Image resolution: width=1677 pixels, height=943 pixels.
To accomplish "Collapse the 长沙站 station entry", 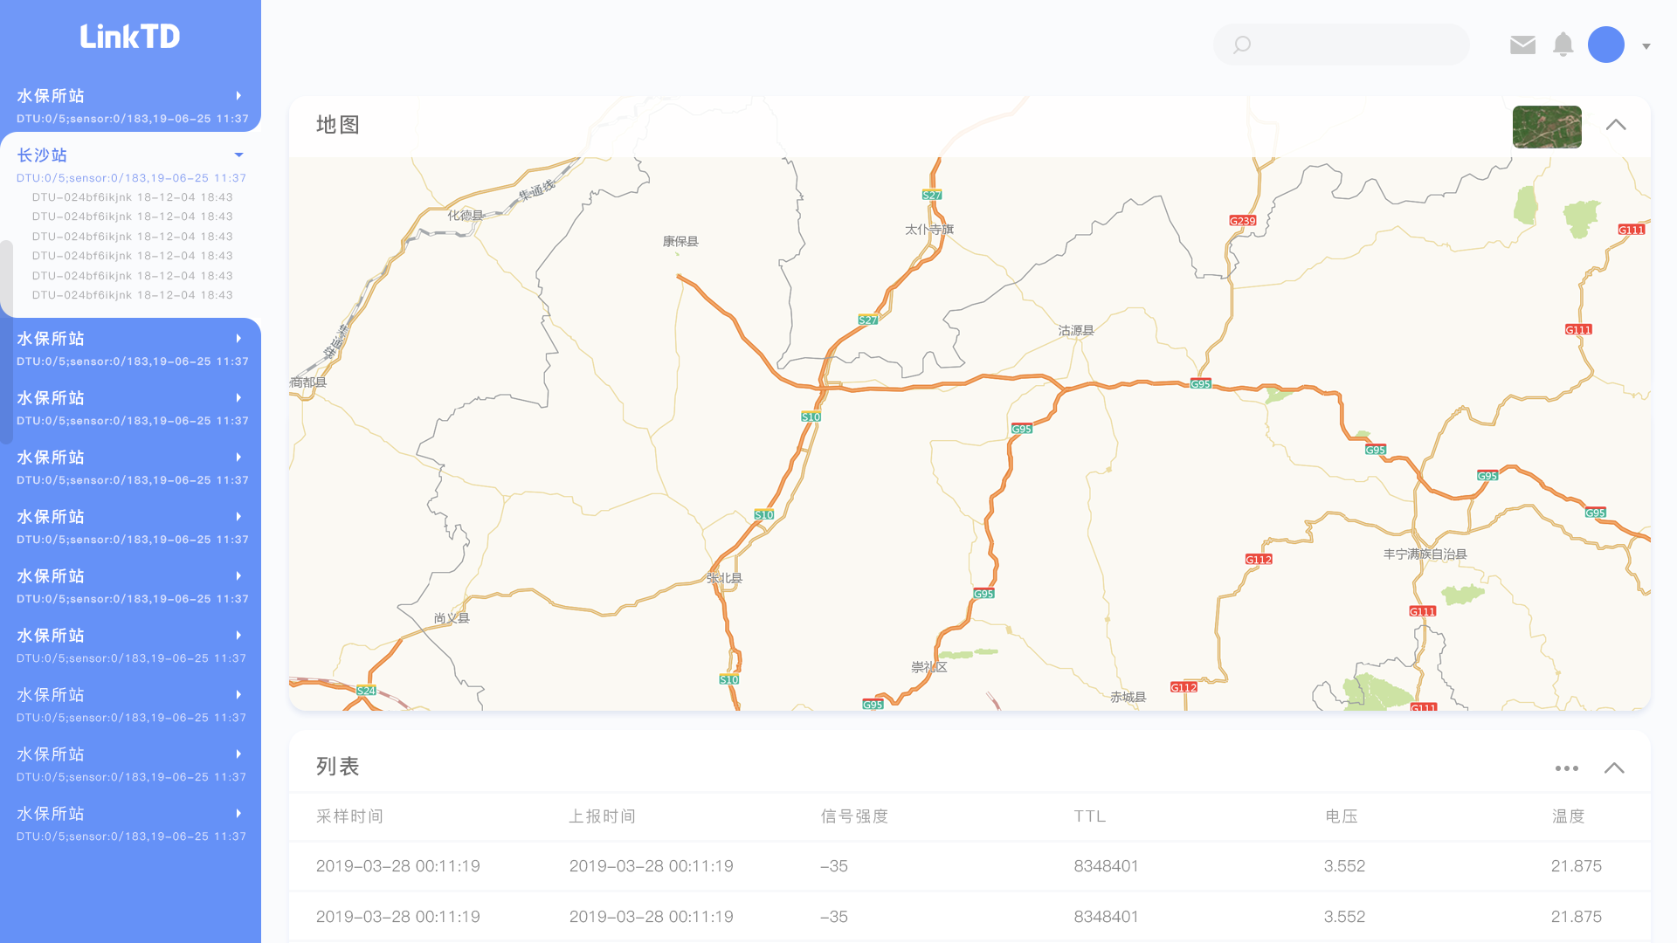I will pyautogui.click(x=238, y=155).
